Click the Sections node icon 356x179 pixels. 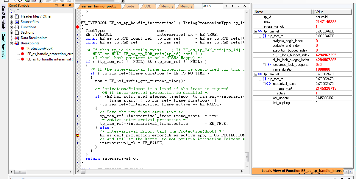point(17,32)
